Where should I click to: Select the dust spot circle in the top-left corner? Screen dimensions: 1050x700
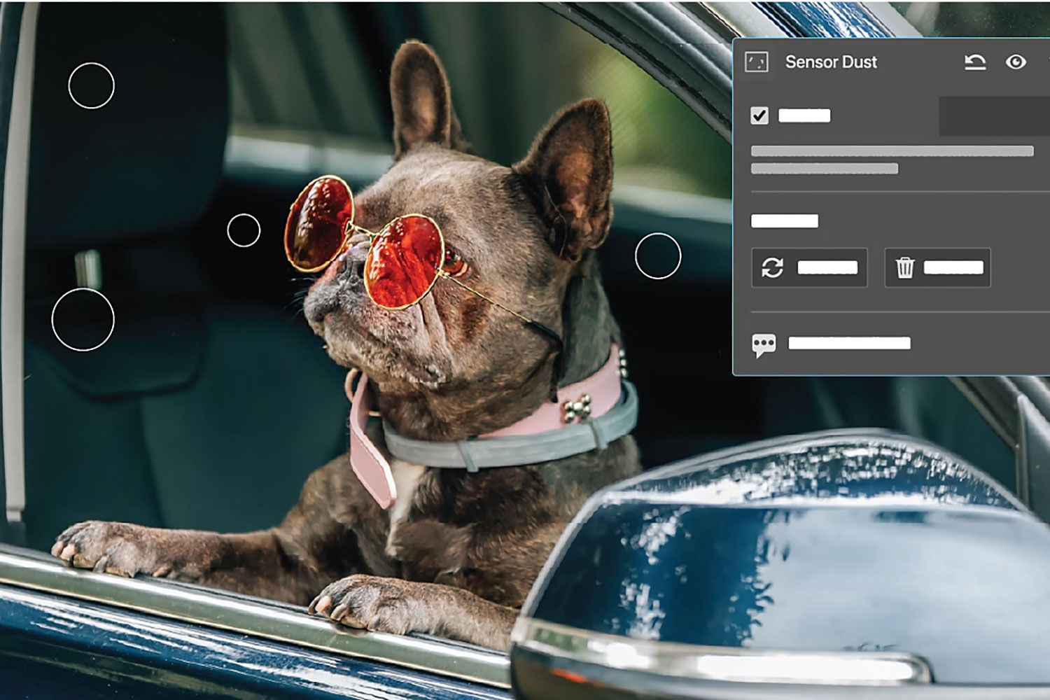pos(91,85)
